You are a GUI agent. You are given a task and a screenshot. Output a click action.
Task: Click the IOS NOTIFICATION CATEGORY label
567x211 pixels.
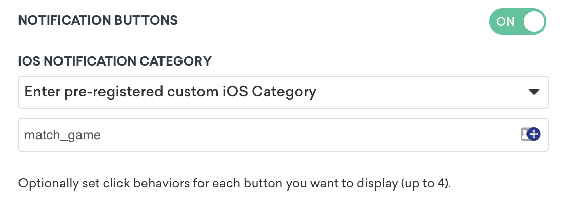pyautogui.click(x=115, y=61)
